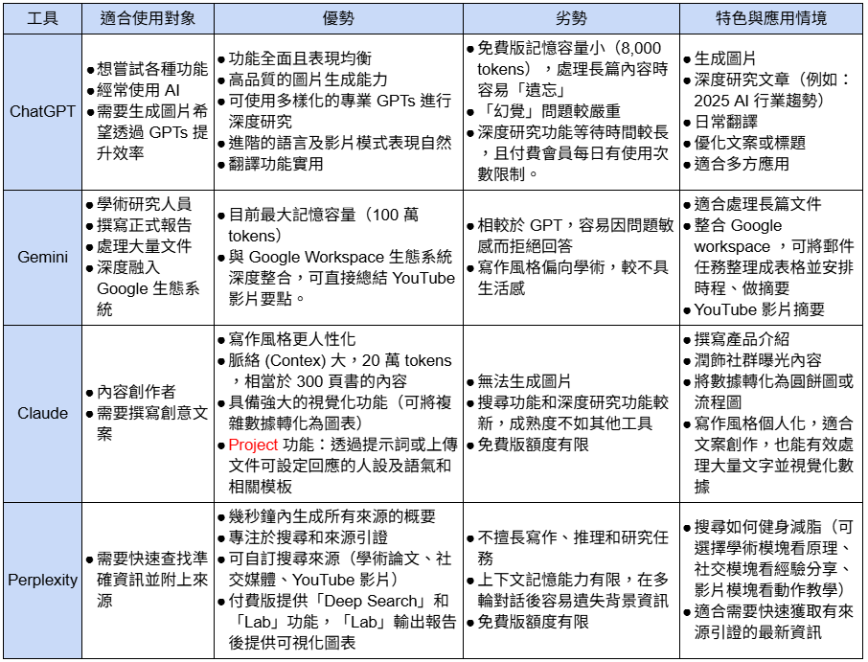Click the header cell '工具'

tap(42, 18)
